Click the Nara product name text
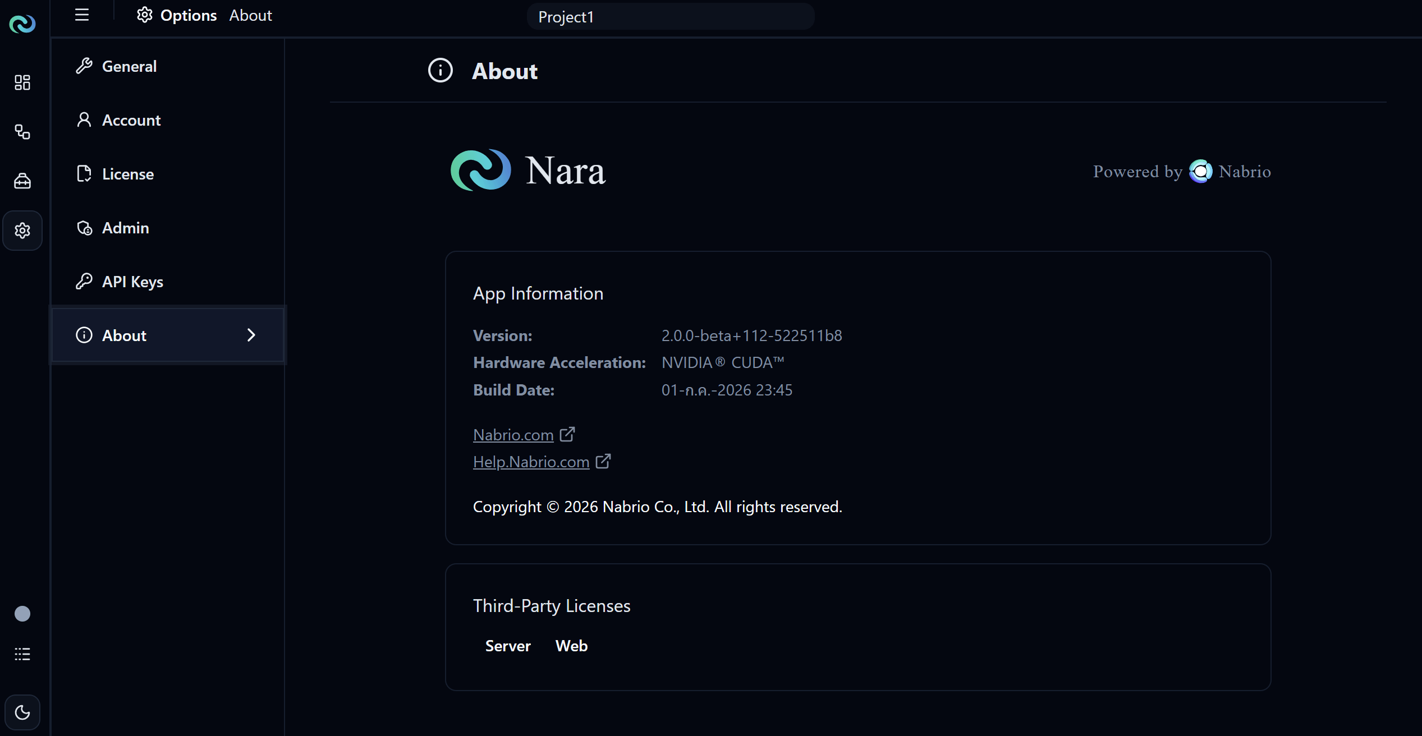 coord(566,171)
